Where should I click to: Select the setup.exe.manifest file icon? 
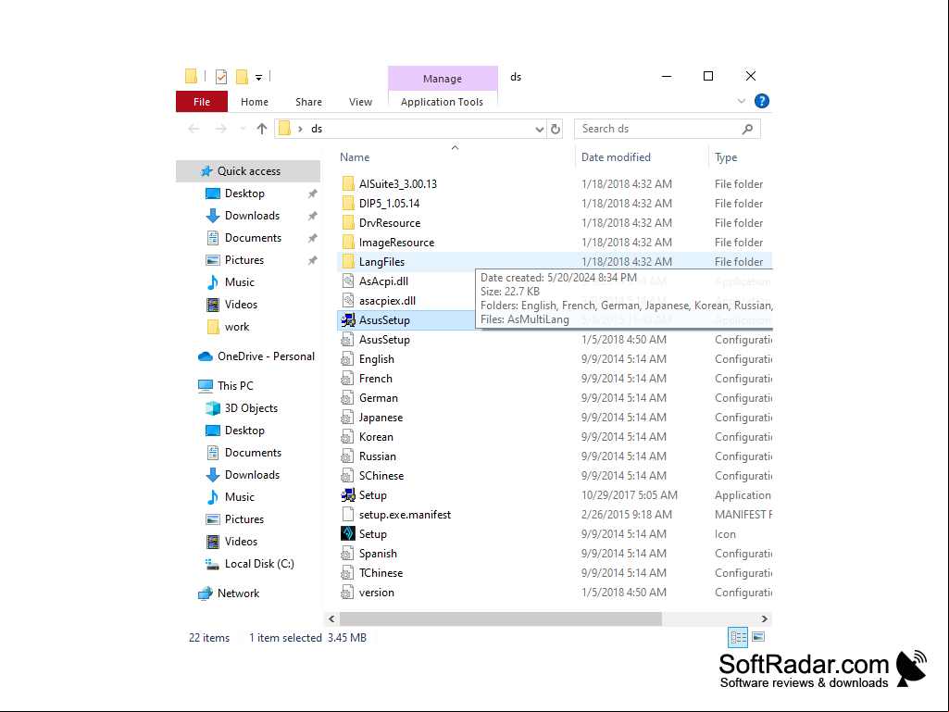click(348, 515)
